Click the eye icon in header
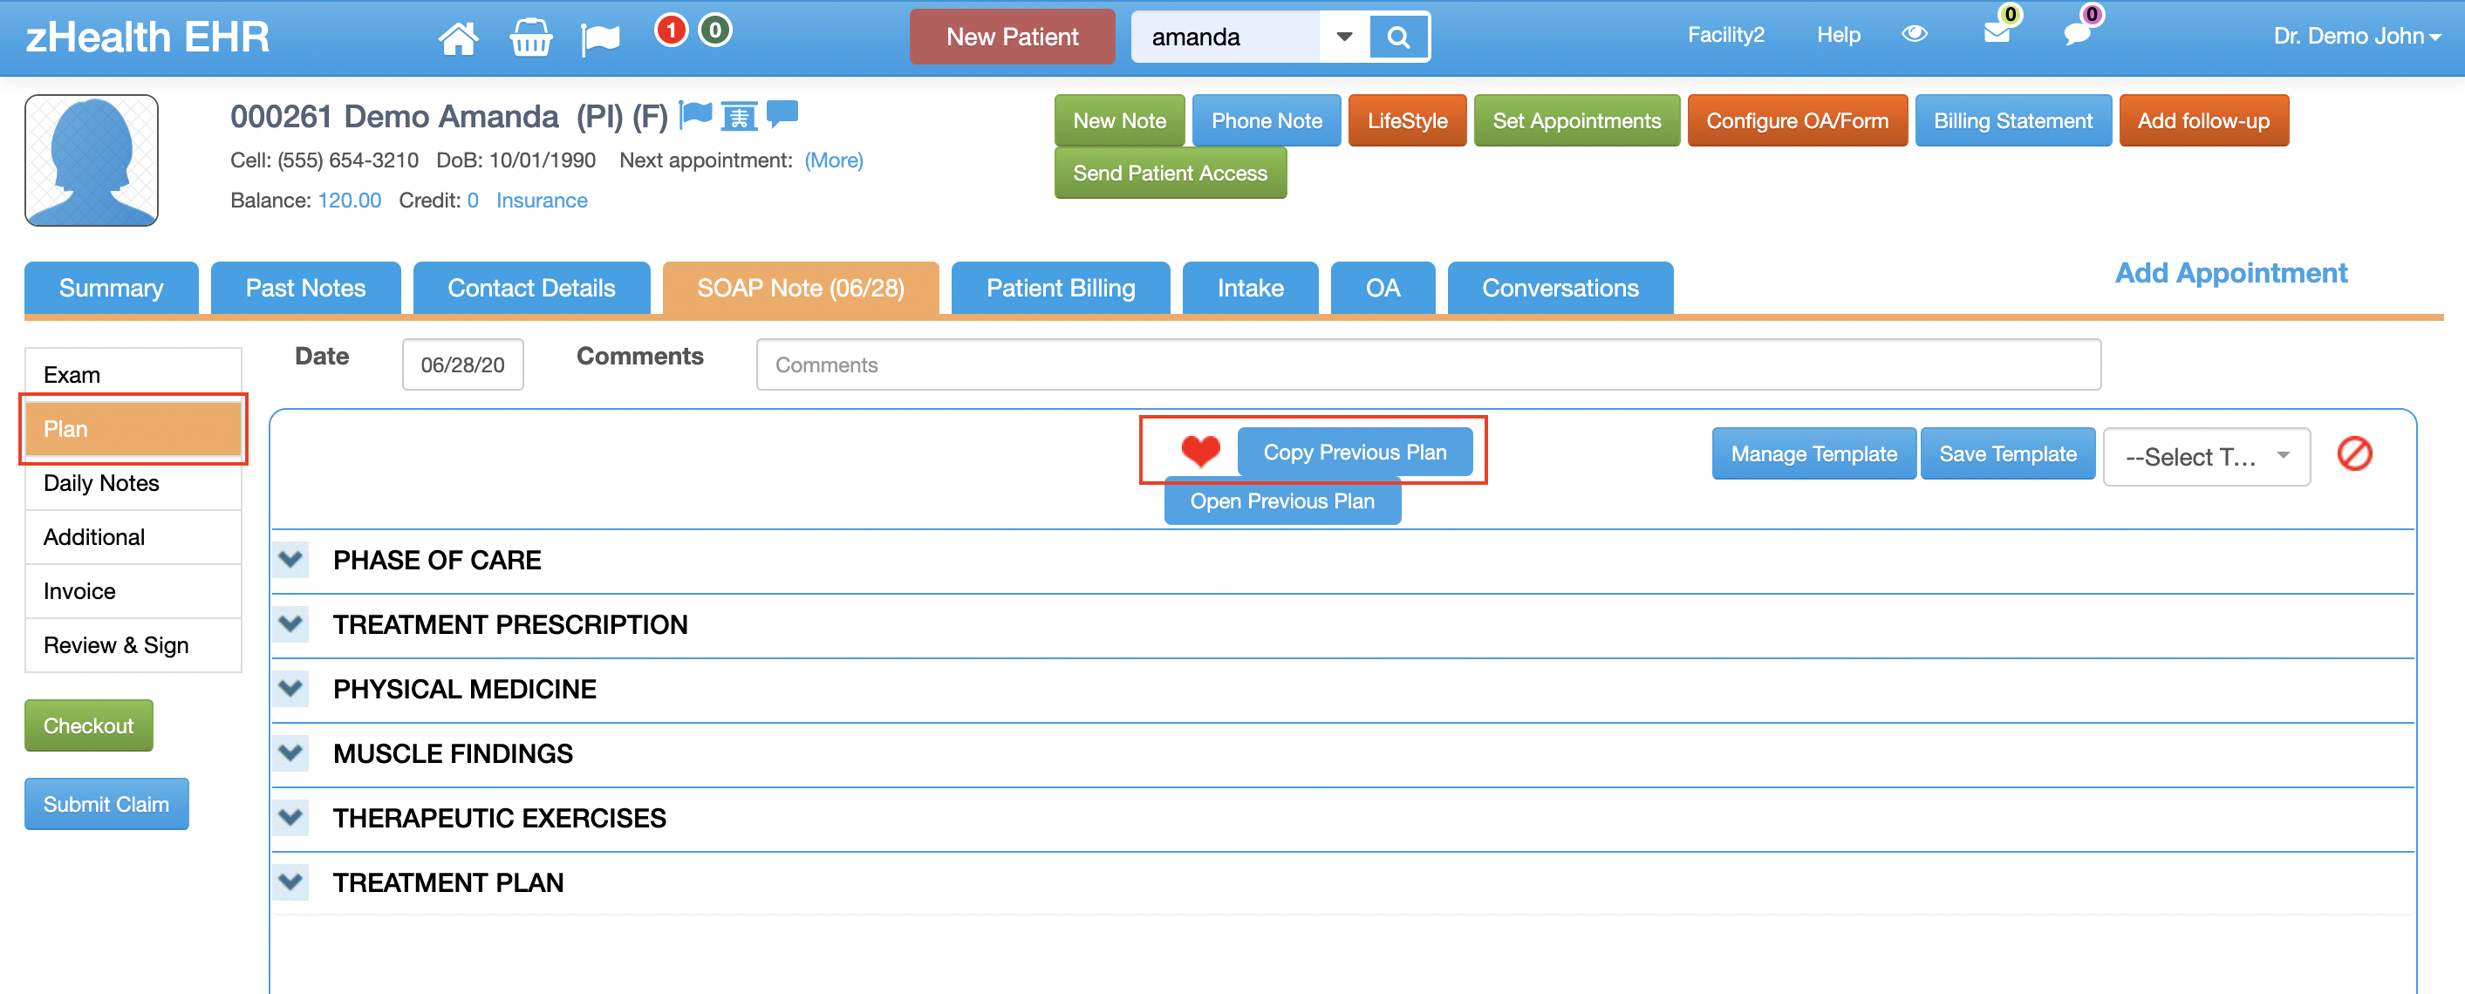This screenshot has height=994, width=2465. (x=1914, y=34)
